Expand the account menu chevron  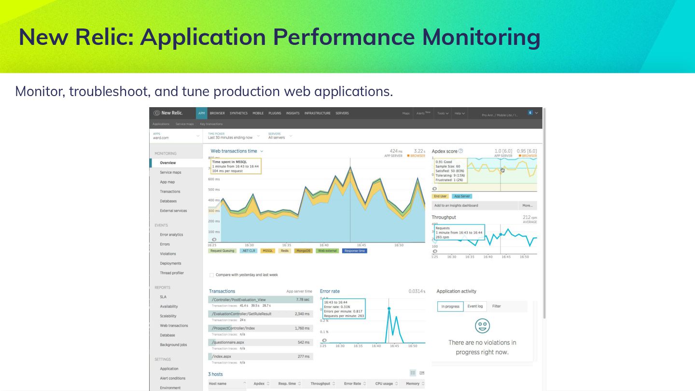pos(536,113)
